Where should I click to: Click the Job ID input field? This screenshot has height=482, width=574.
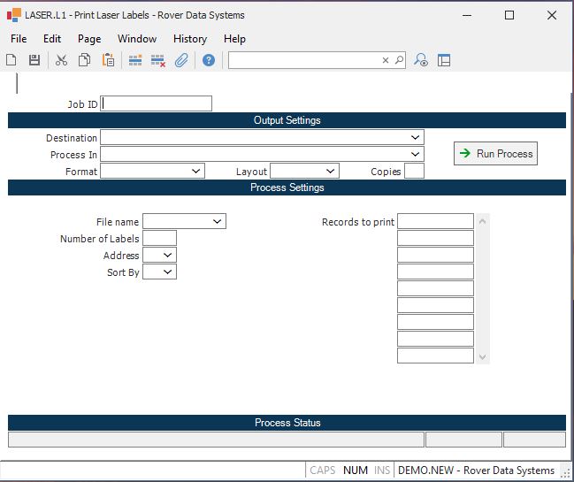(157, 103)
